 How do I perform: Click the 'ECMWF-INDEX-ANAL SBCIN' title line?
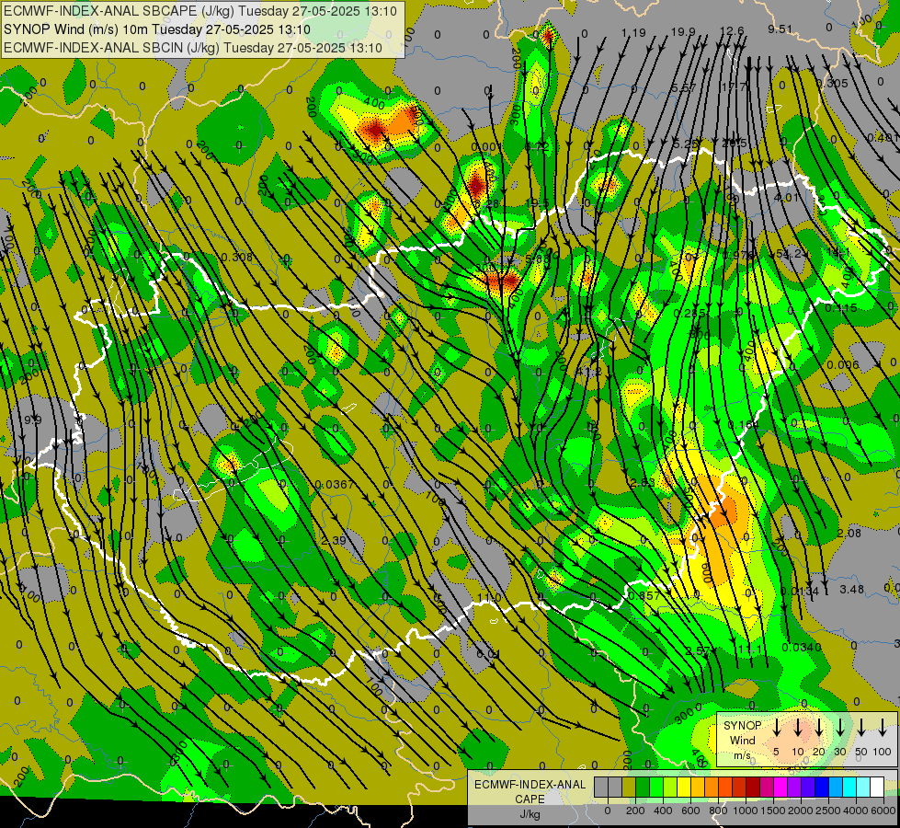pos(193,48)
